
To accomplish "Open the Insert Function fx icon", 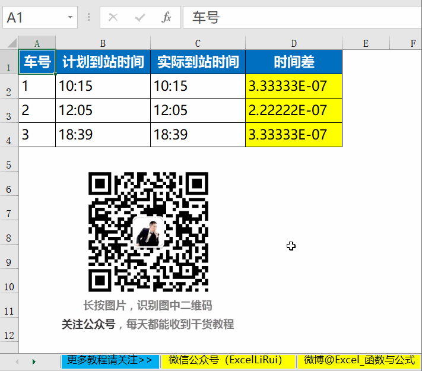I will 166,17.
